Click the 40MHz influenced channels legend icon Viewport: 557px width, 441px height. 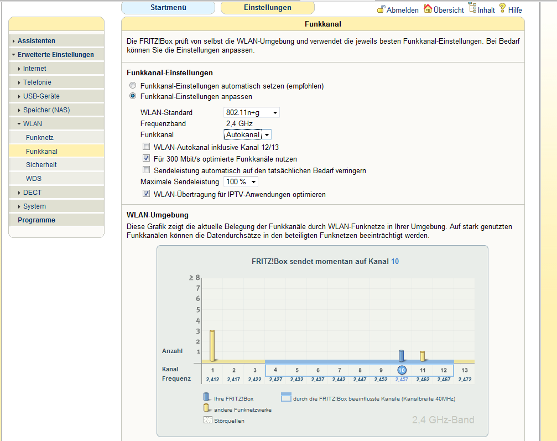pyautogui.click(x=286, y=397)
